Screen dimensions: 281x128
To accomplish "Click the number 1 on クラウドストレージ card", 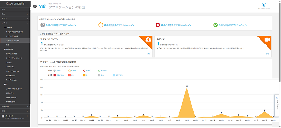I will (x=41, y=44).
